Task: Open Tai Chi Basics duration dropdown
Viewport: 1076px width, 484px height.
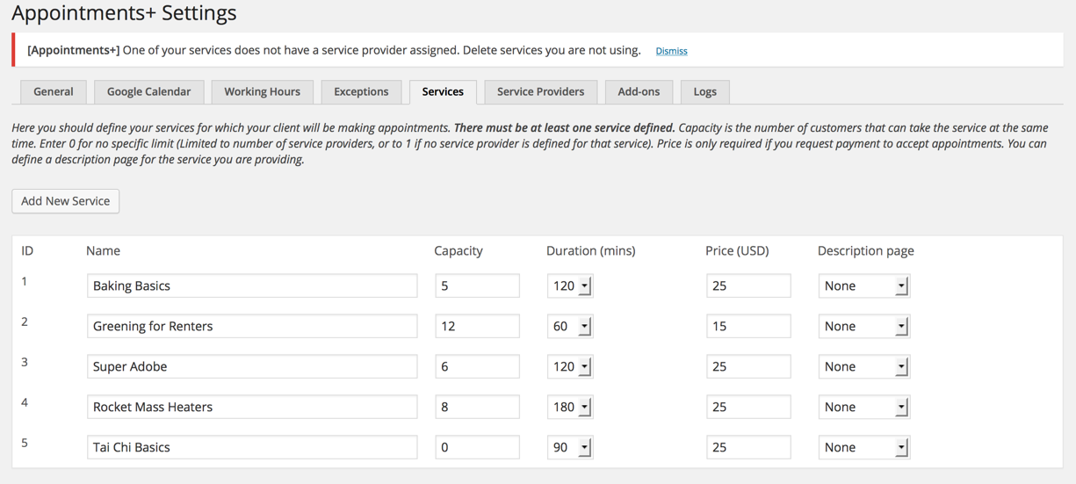Action: [x=570, y=447]
